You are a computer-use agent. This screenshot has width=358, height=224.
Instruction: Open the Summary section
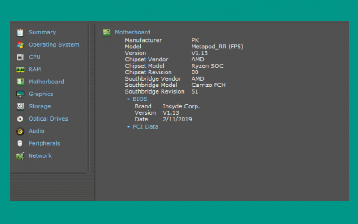point(42,32)
